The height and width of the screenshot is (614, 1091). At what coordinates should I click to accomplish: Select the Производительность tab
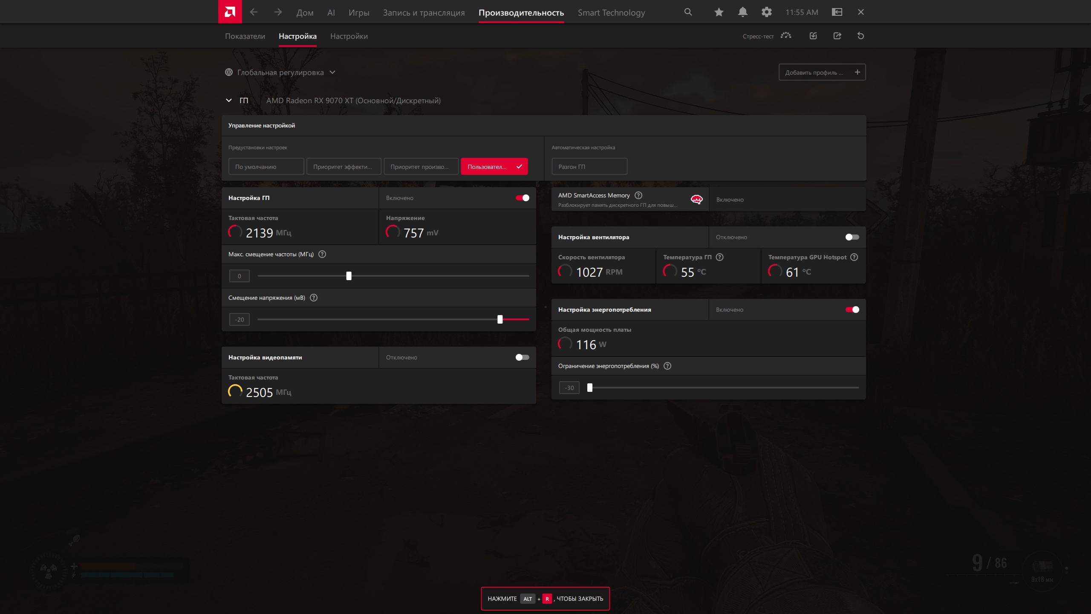coord(521,13)
